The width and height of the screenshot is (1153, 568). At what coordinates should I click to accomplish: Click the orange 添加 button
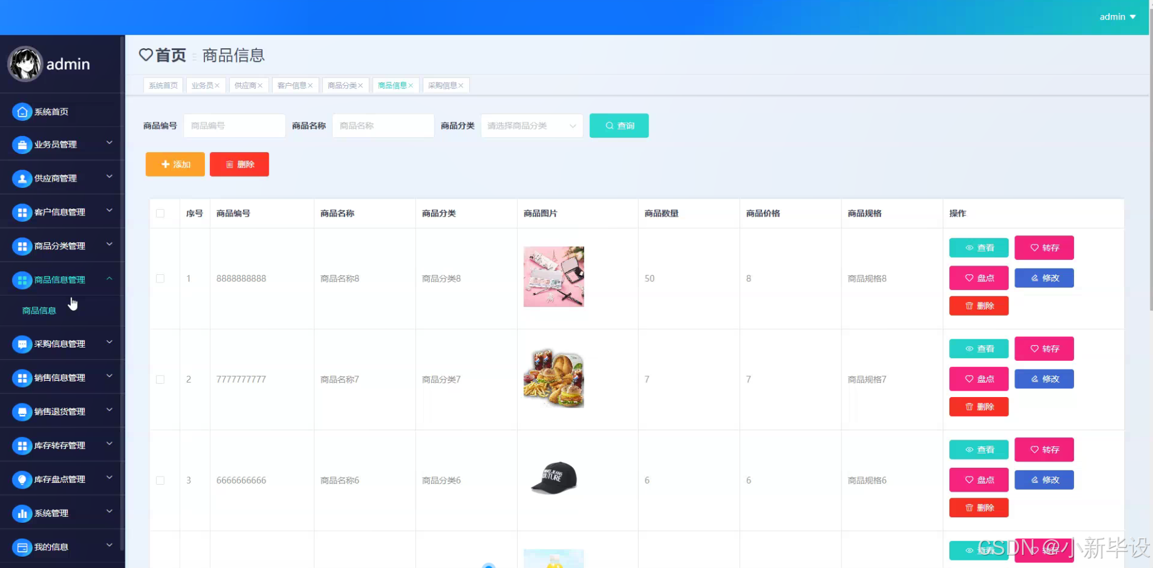coord(175,164)
